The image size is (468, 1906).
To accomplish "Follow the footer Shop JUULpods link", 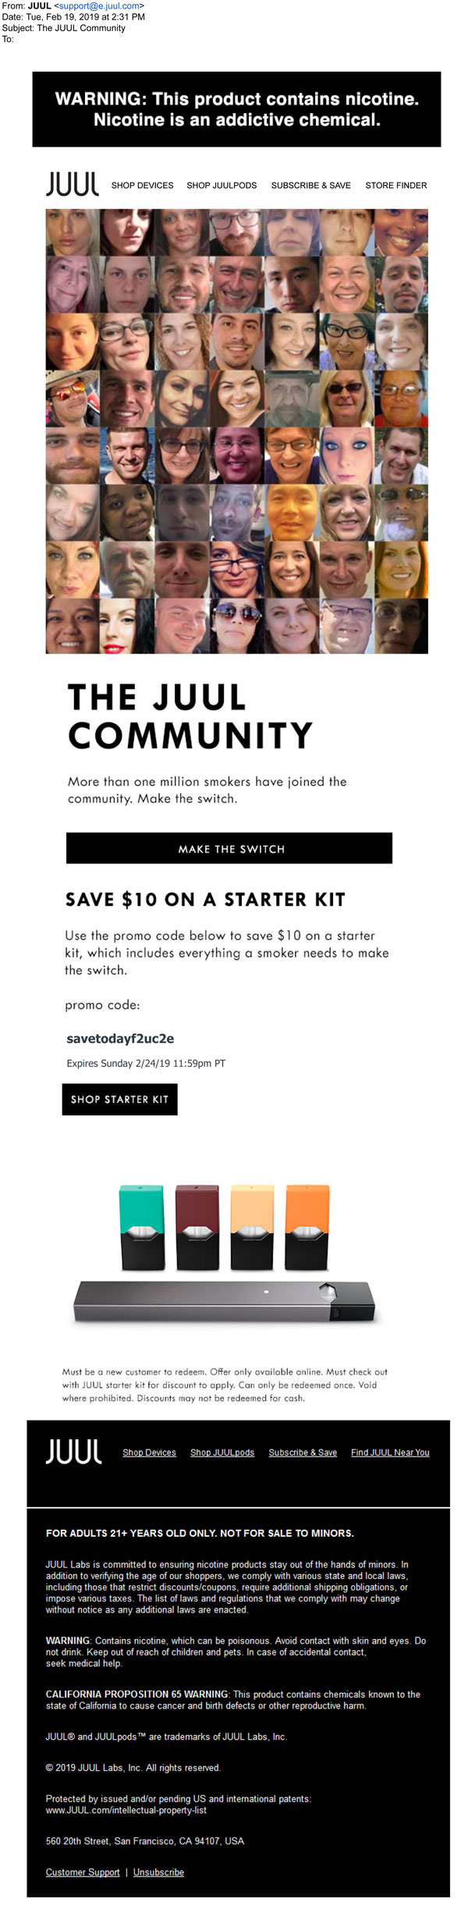I will [x=222, y=1453].
